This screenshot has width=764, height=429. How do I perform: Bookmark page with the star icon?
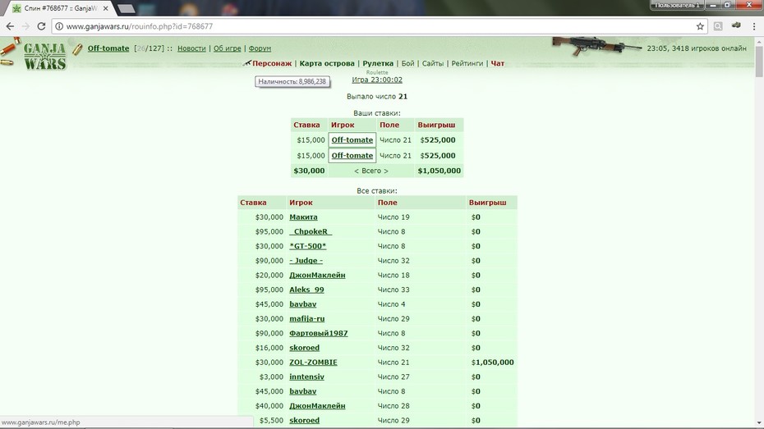[700, 26]
